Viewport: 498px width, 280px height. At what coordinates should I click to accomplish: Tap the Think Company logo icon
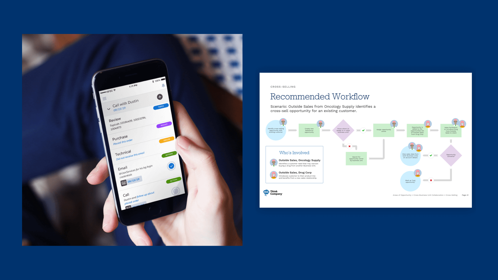coord(266,193)
